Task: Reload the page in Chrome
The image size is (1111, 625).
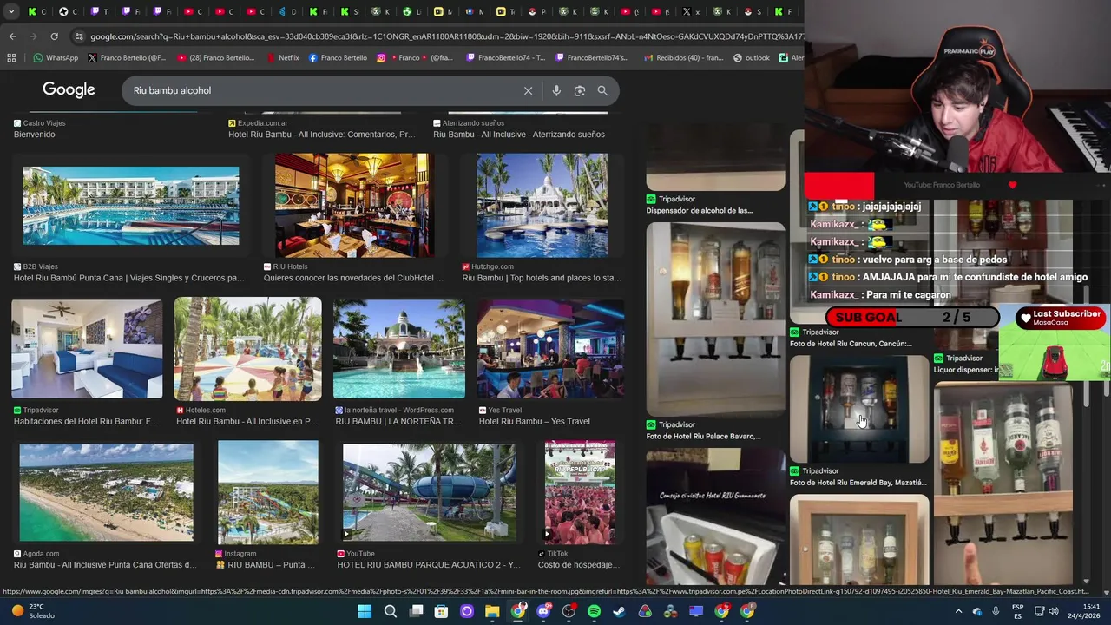Action: tap(54, 36)
